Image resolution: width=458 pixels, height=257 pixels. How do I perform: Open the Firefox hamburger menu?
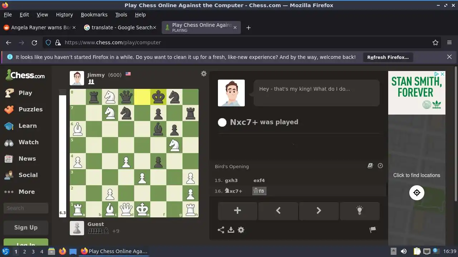pyautogui.click(x=449, y=42)
